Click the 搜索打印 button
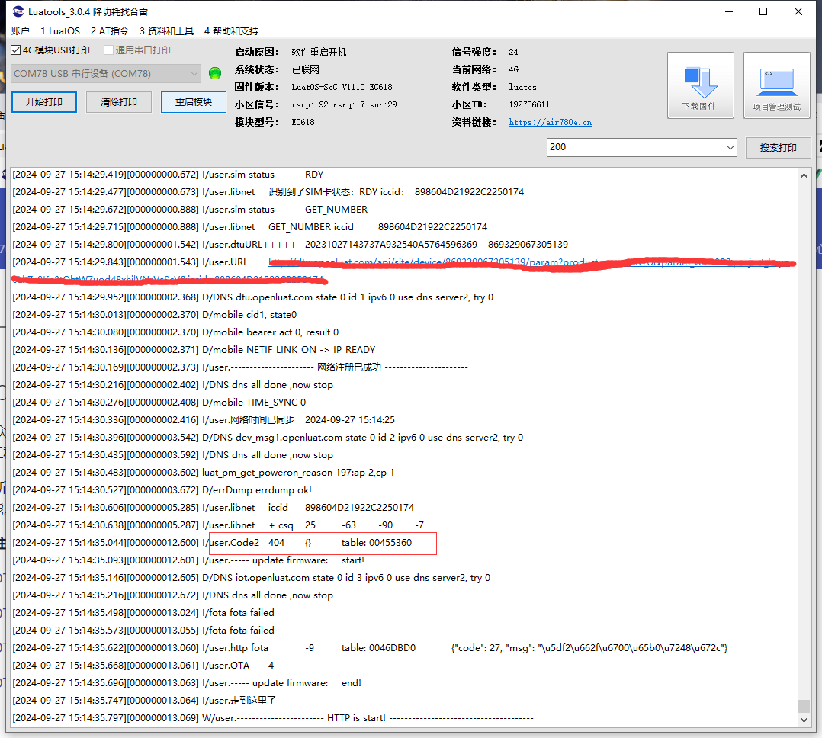This screenshot has width=822, height=738. click(x=778, y=148)
